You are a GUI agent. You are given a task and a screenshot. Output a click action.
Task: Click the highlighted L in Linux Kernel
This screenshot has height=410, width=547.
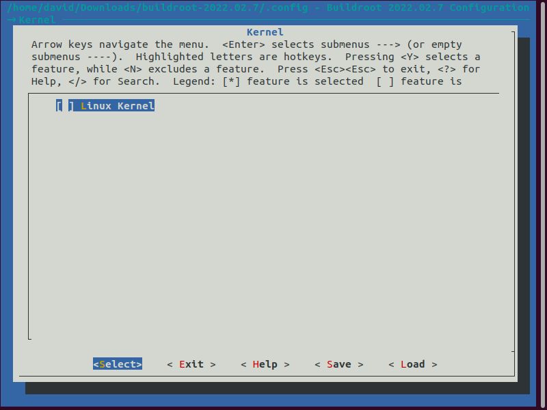pyautogui.click(x=82, y=106)
